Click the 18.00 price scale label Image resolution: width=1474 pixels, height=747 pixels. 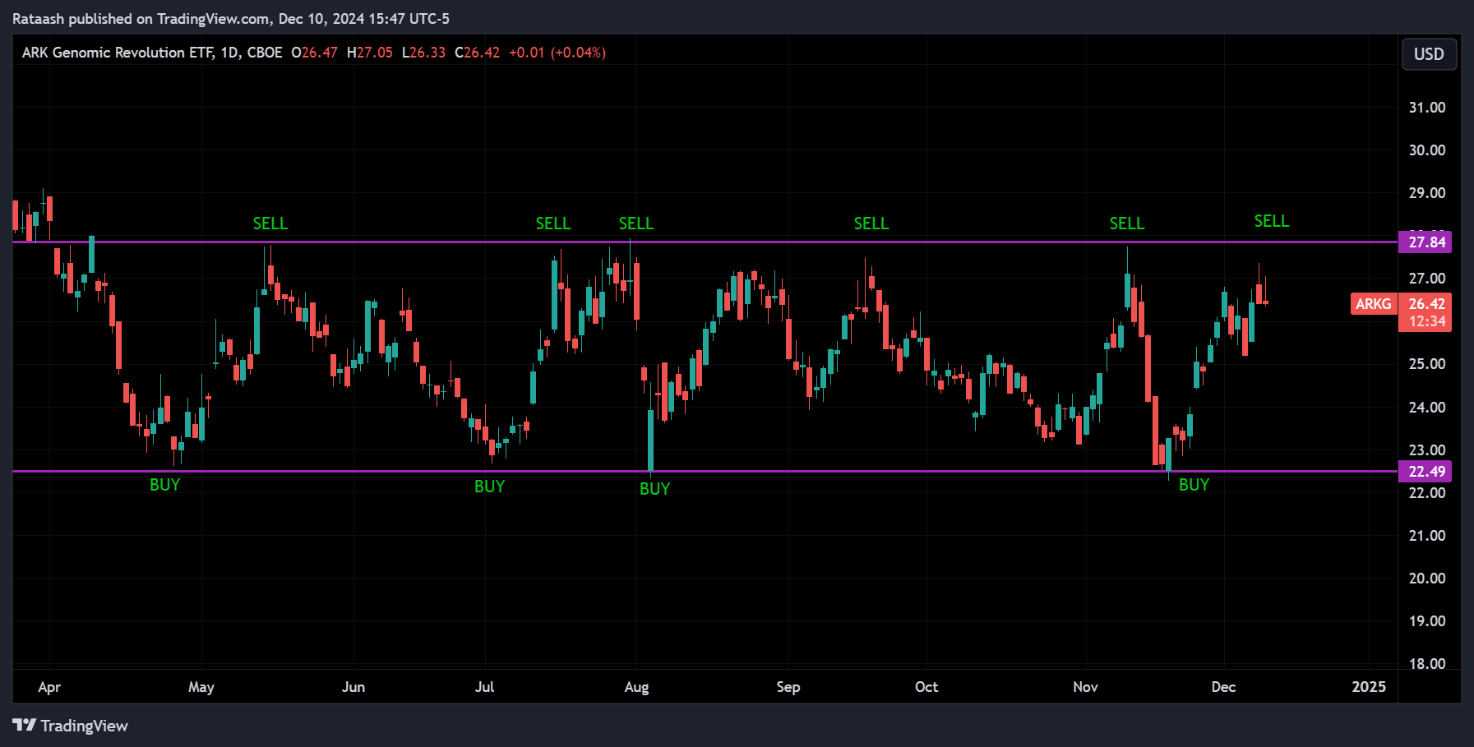(1427, 664)
